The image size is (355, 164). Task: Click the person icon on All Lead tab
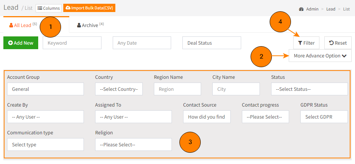[11, 25]
